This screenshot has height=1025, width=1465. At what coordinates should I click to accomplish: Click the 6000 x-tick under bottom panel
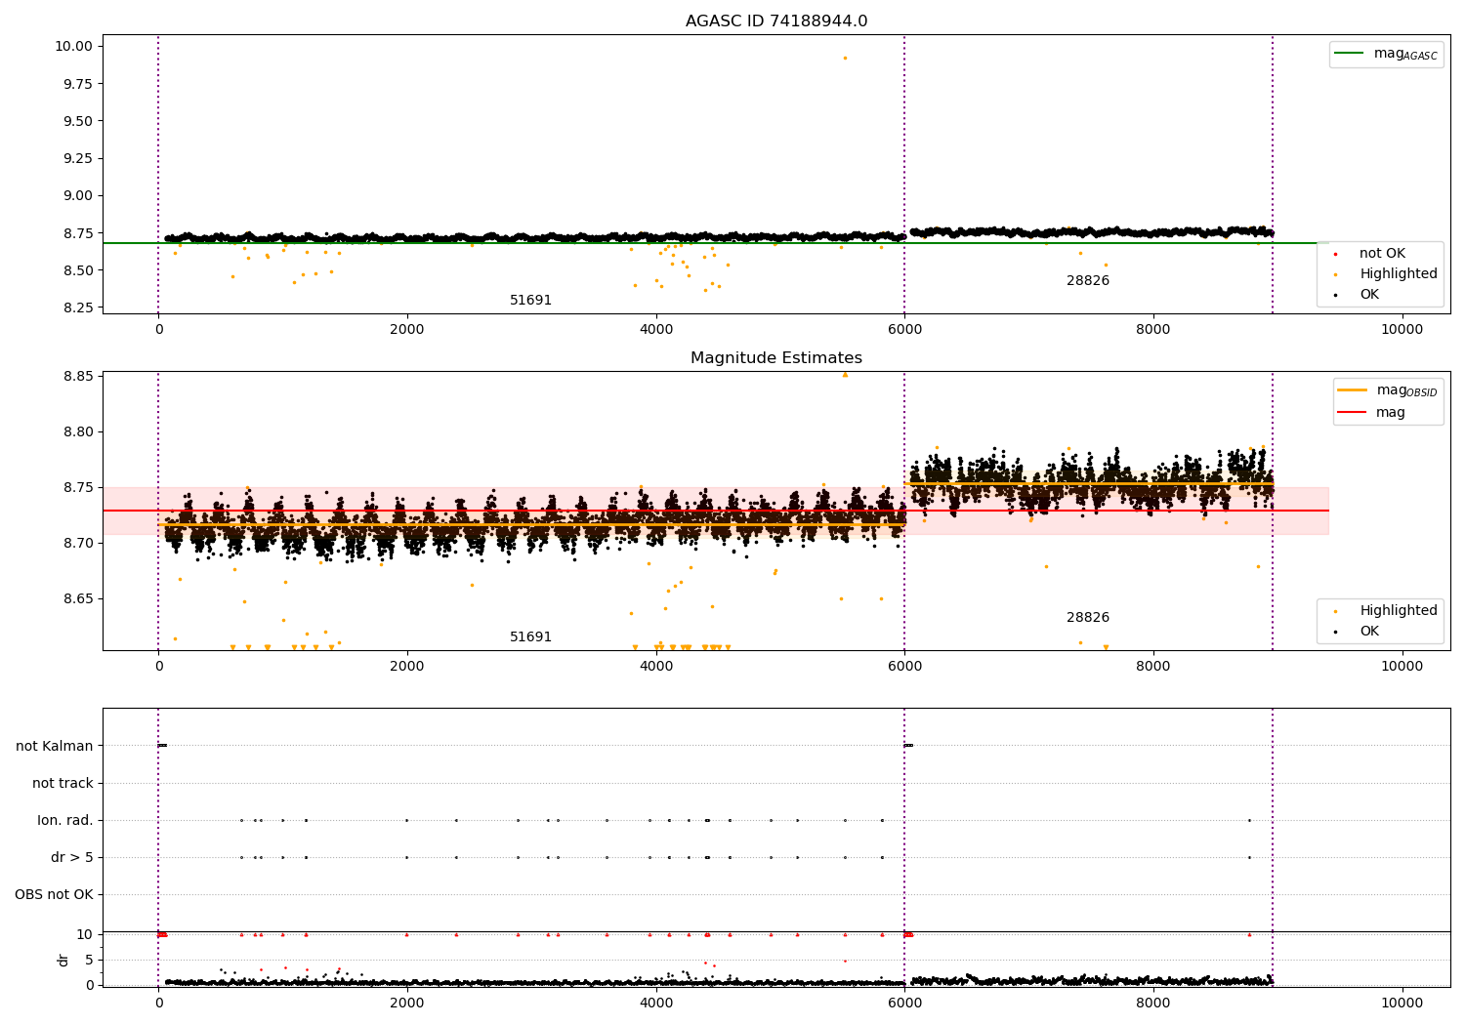tap(904, 1004)
